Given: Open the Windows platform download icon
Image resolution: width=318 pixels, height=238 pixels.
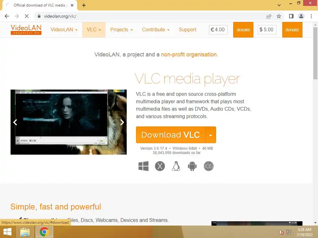Looking at the screenshot, I should (143, 166).
